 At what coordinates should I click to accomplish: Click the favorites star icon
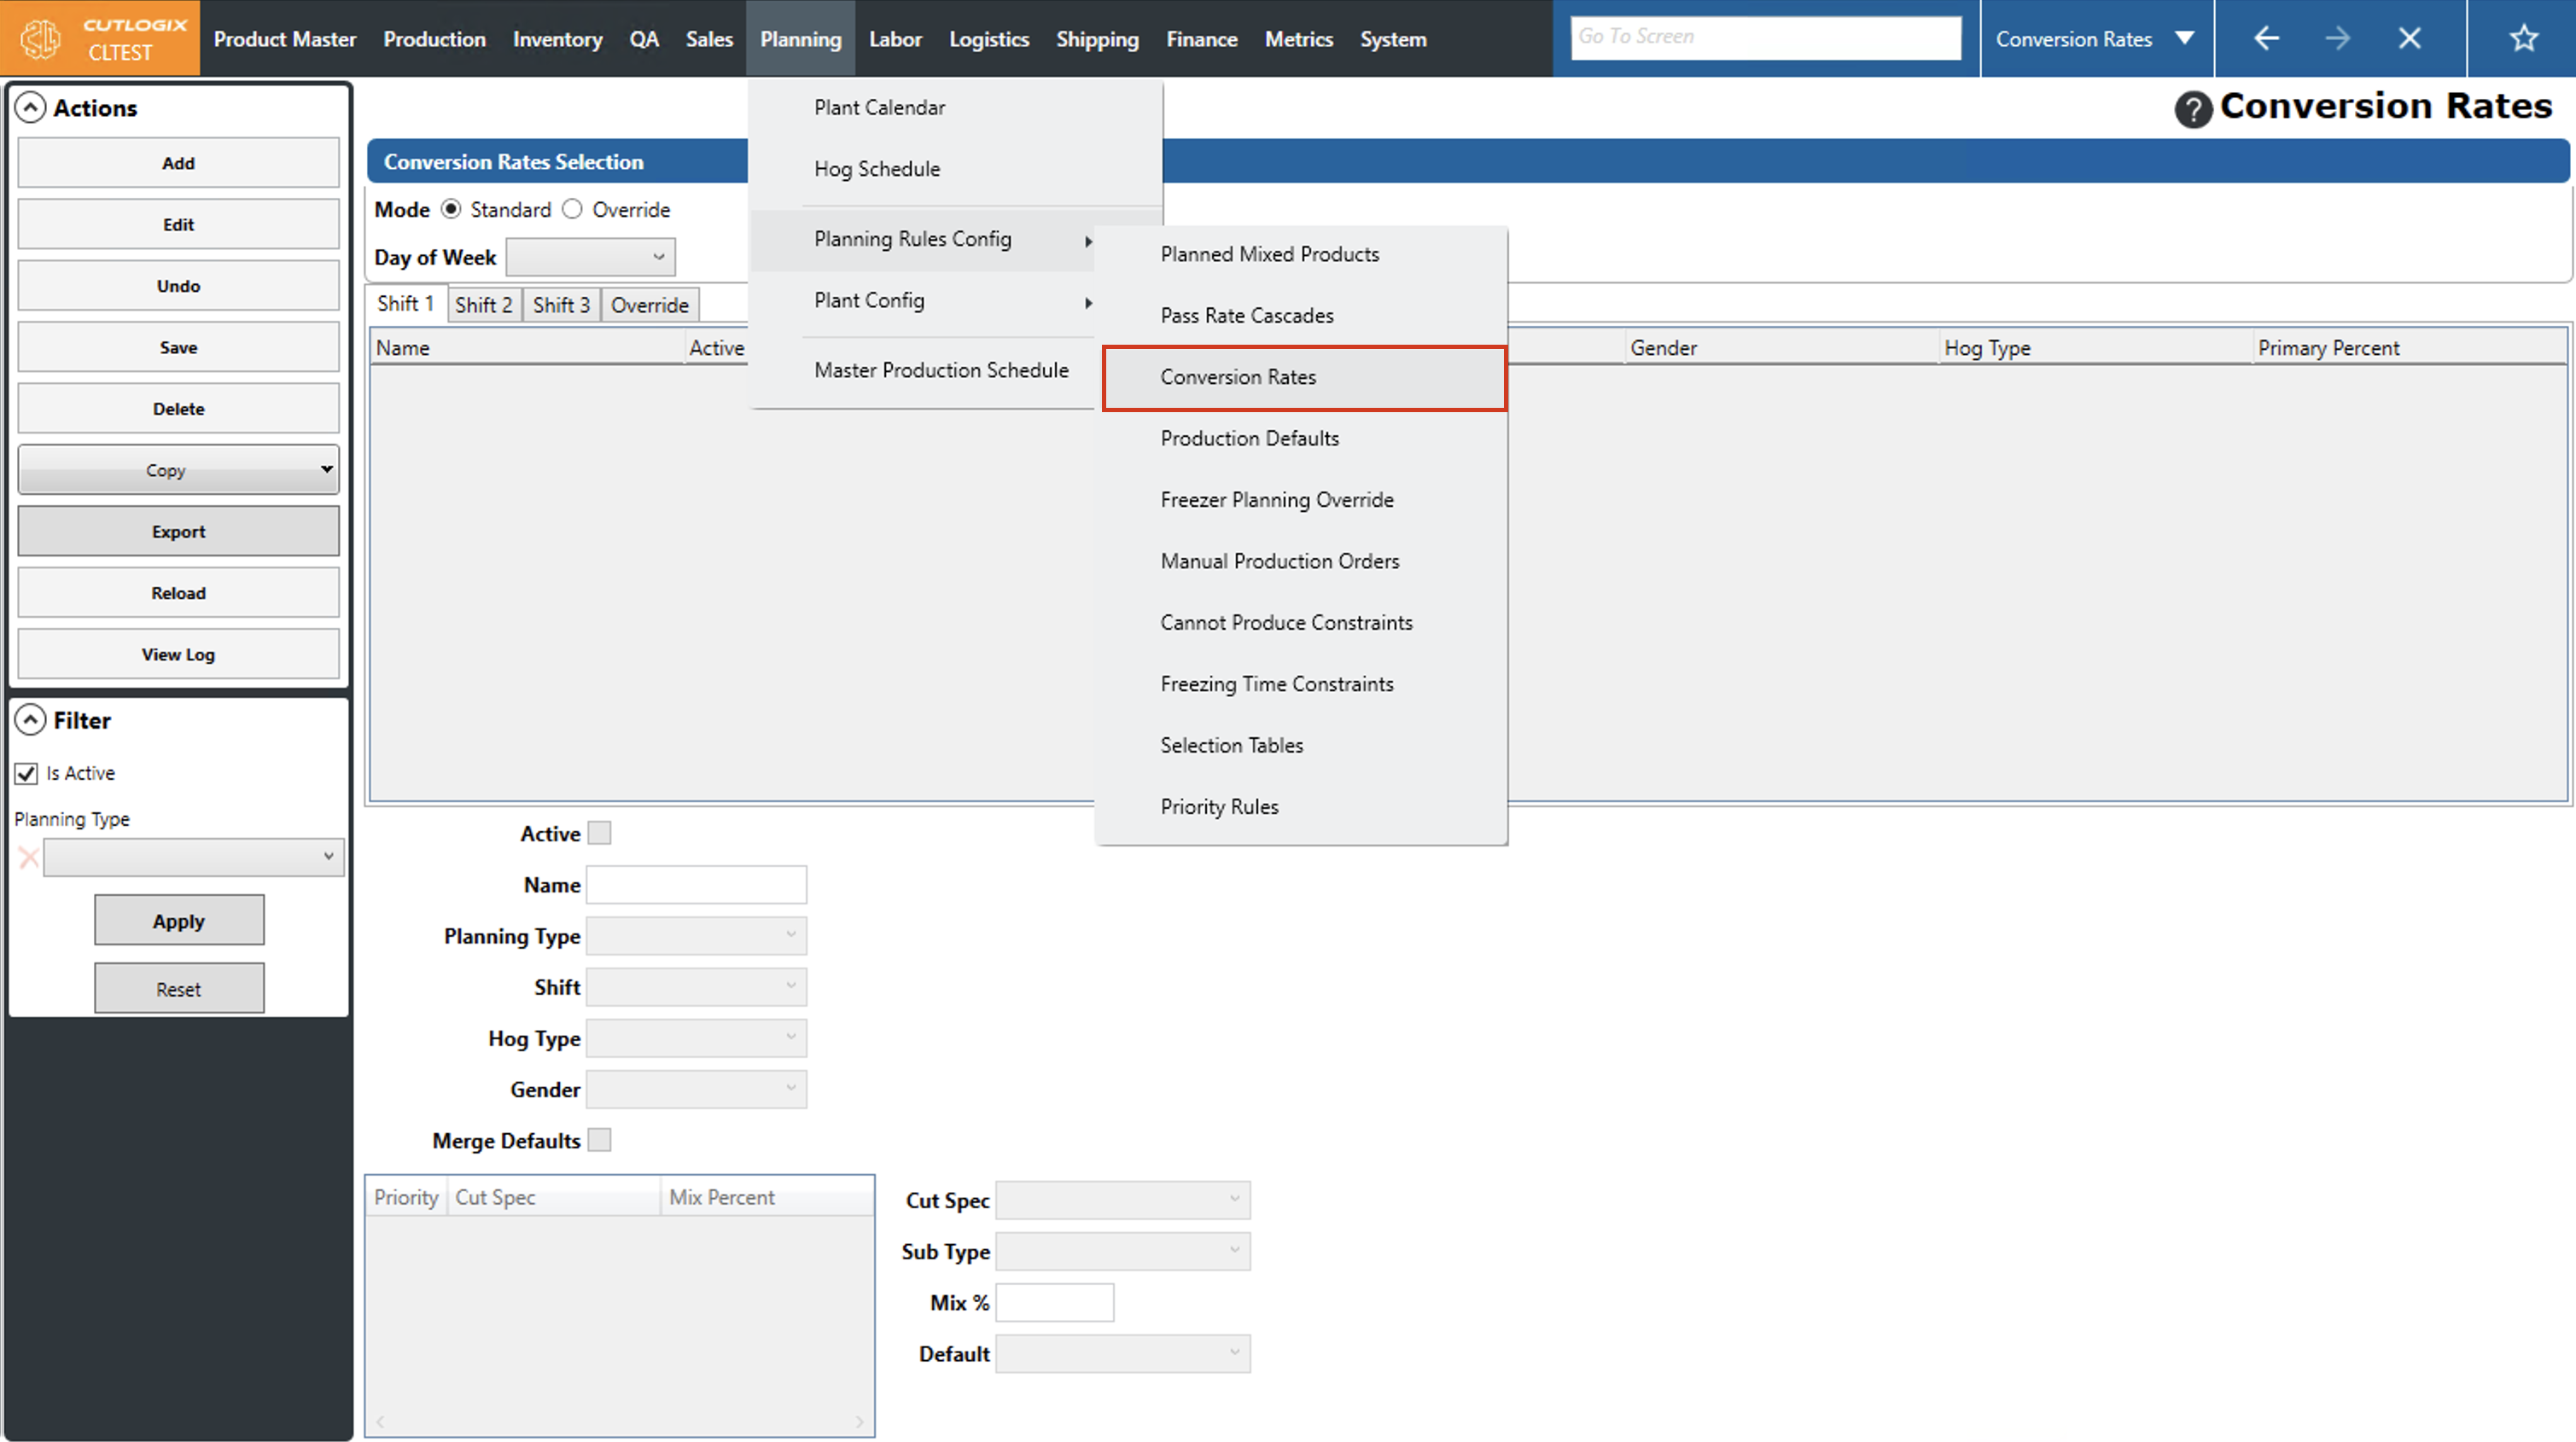(x=2523, y=39)
